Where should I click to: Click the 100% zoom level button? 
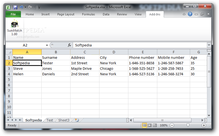[164, 125]
